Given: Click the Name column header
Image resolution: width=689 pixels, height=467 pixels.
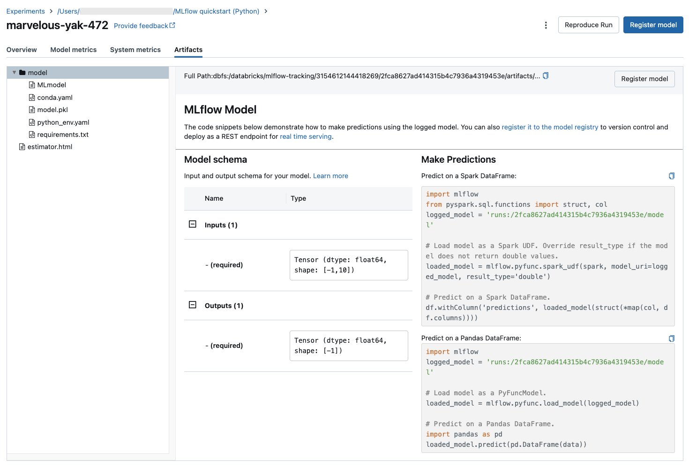Looking at the screenshot, I should (214, 198).
